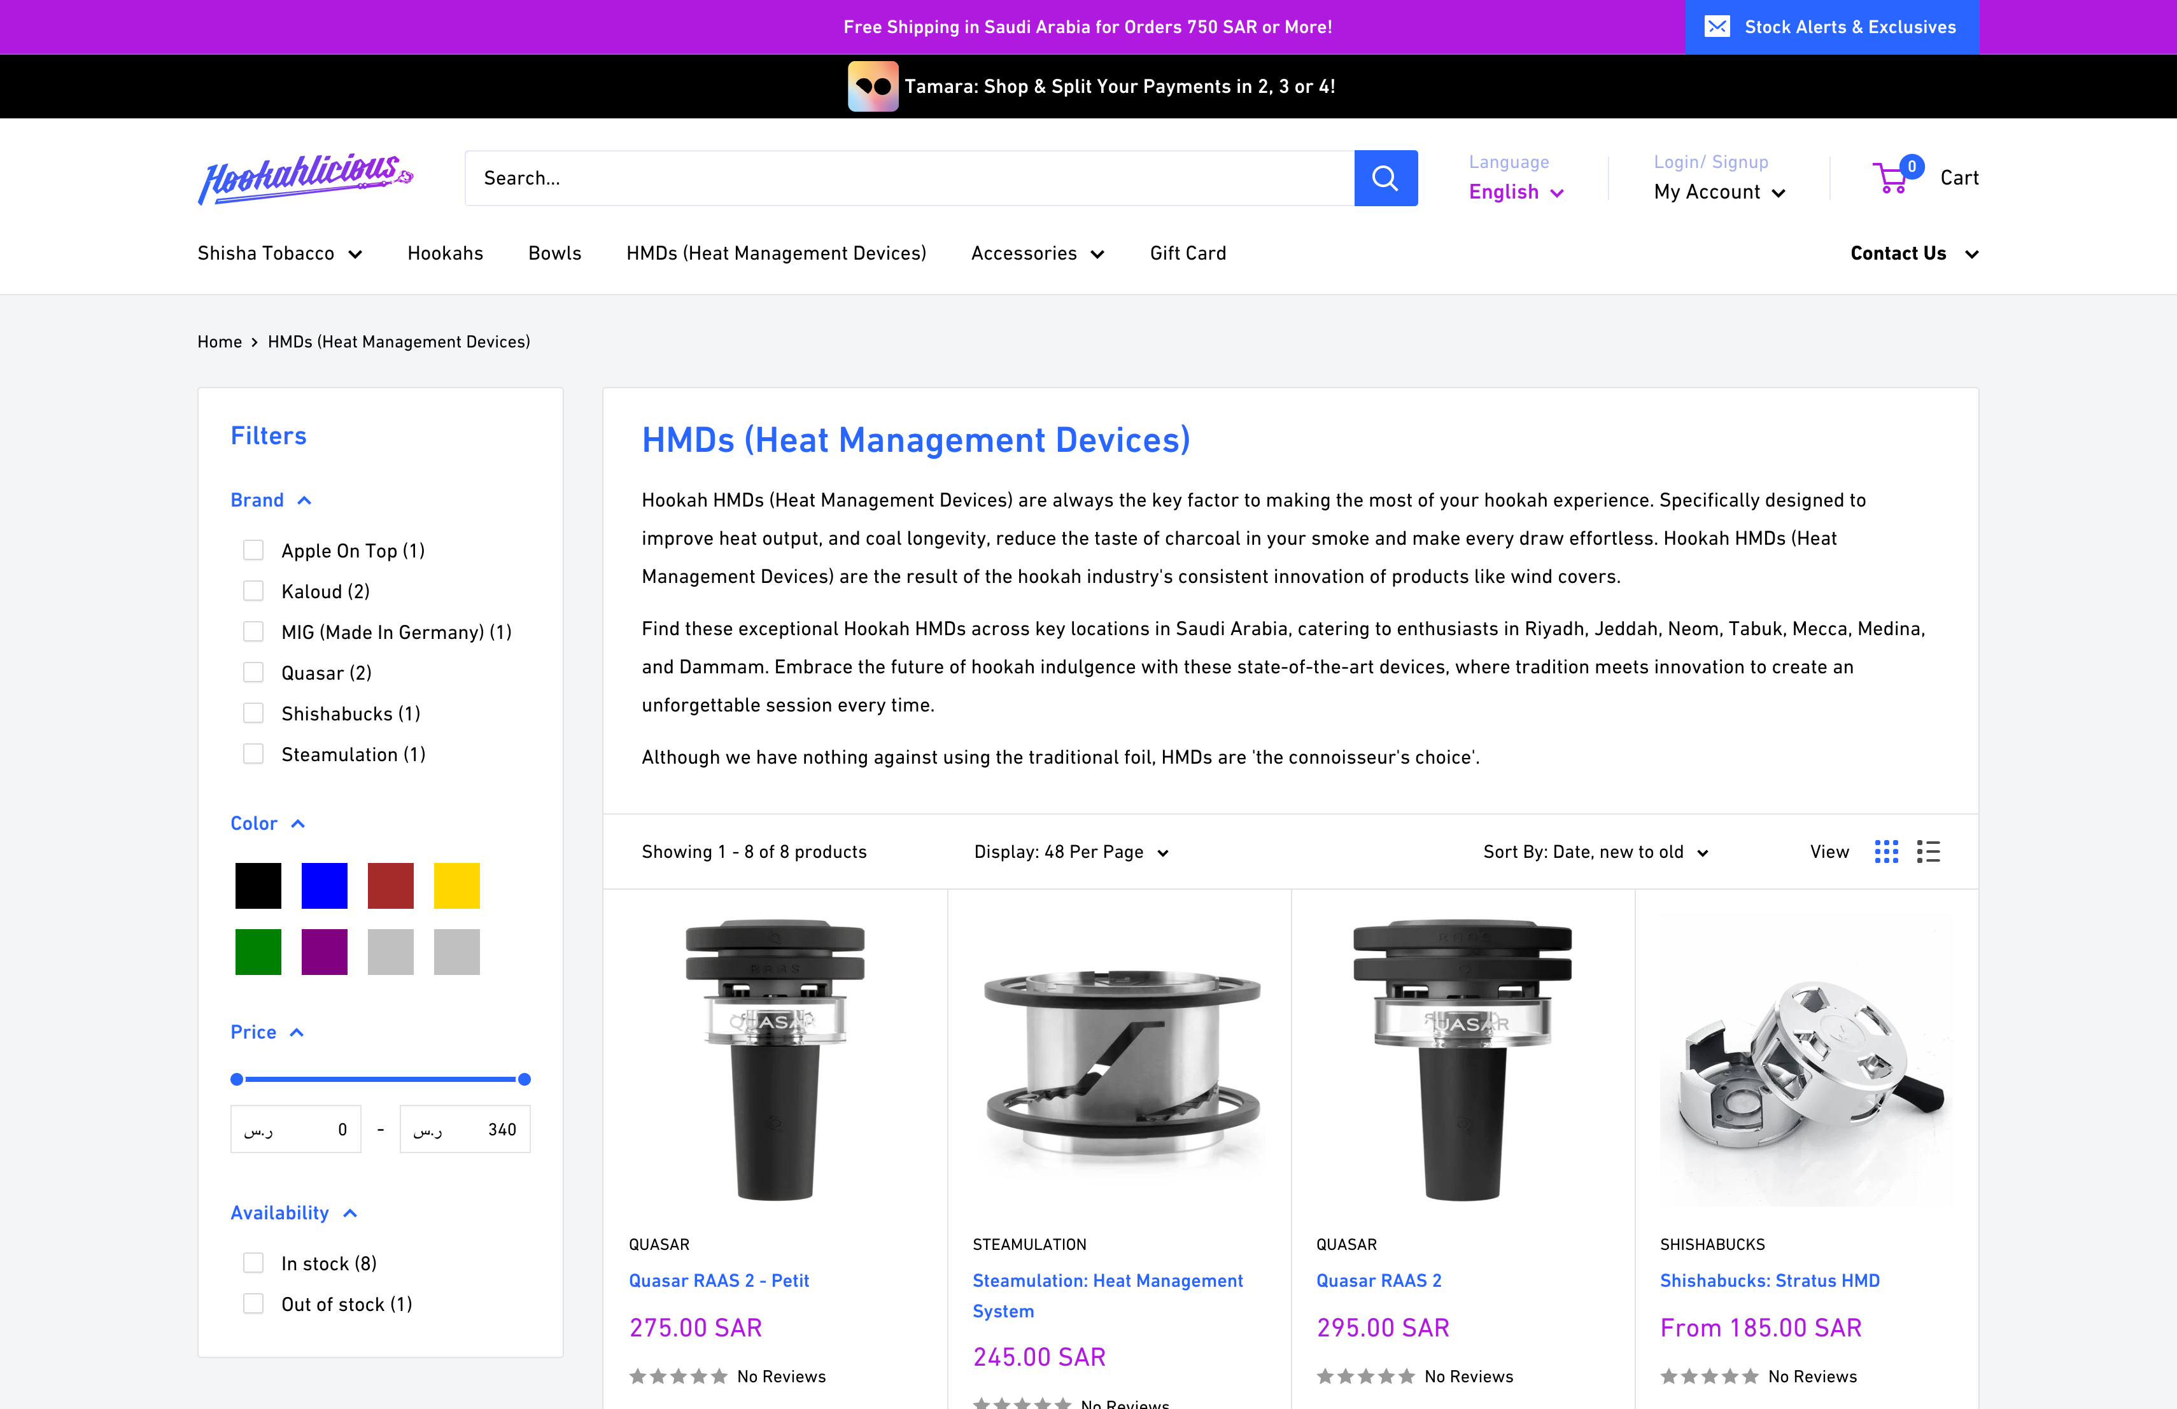The width and height of the screenshot is (2177, 1409).
Task: Check the Kaloud brand filter
Action: (x=253, y=590)
